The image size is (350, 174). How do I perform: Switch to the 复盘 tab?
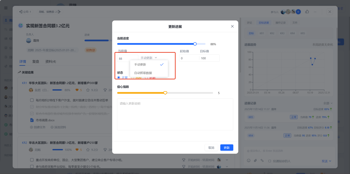click(x=36, y=62)
